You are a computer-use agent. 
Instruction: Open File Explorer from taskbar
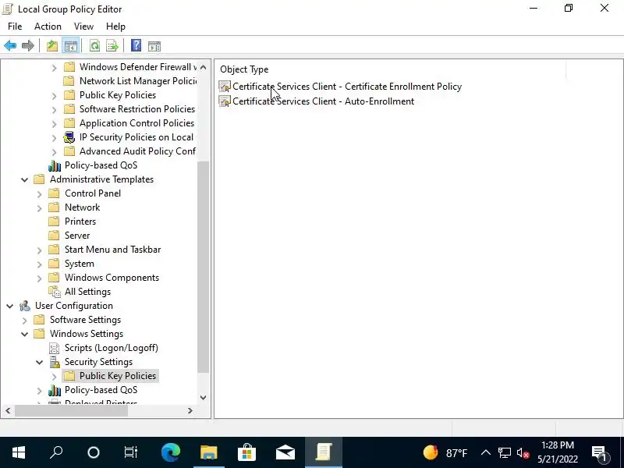pos(209,452)
